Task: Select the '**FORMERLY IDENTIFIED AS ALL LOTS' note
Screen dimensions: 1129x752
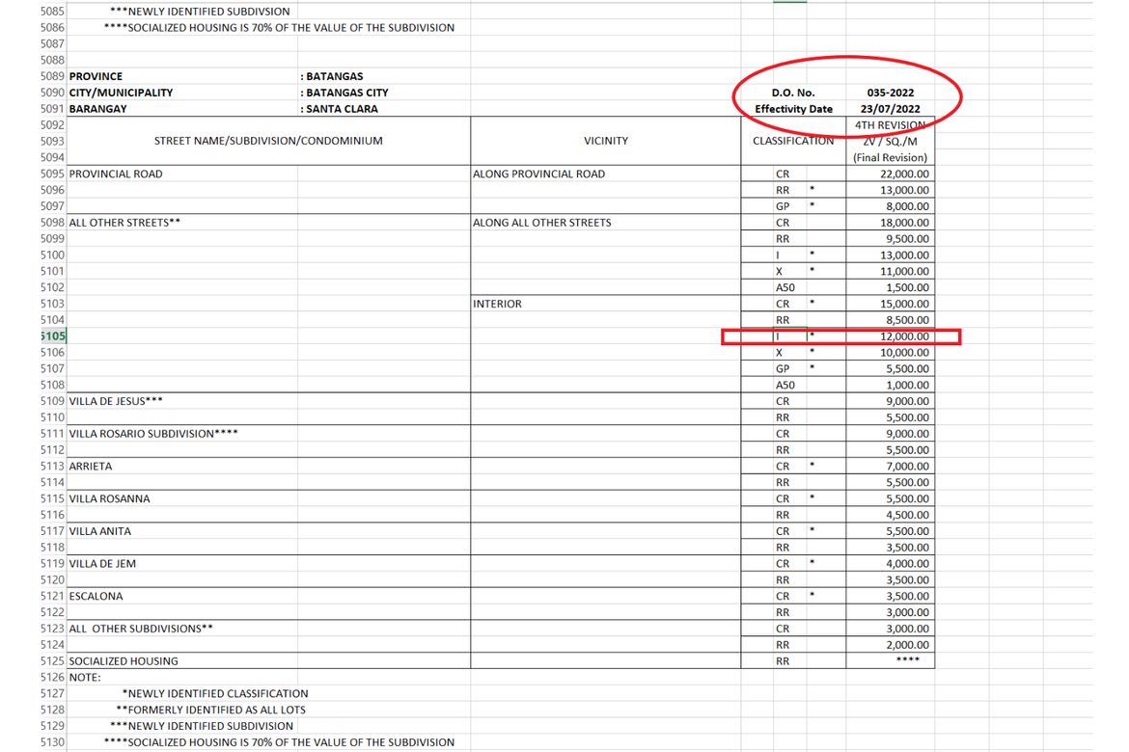Action: coord(210,710)
